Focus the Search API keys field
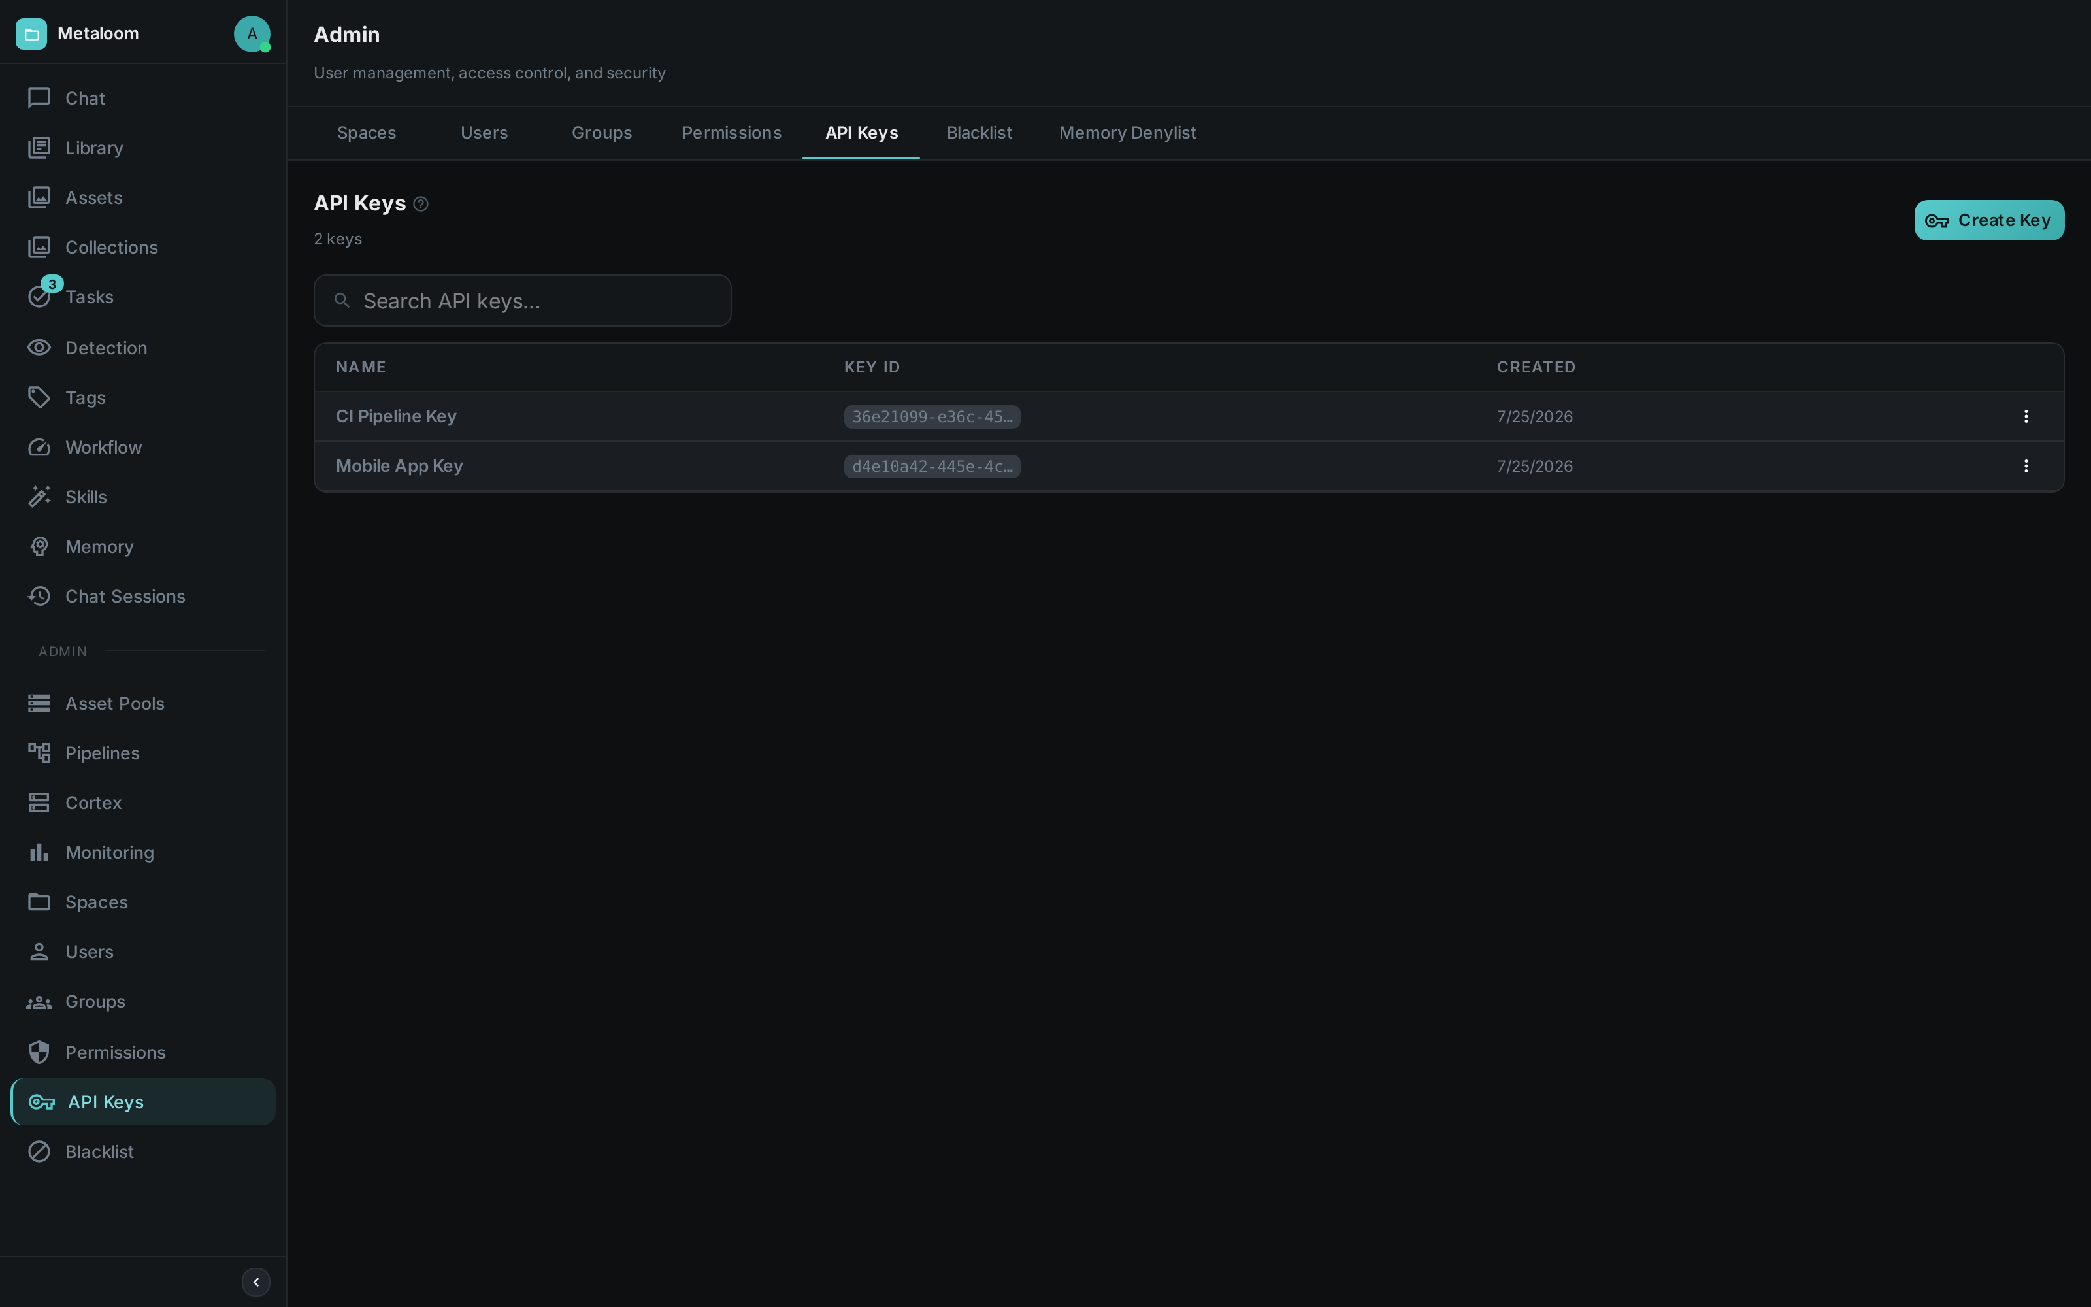2091x1307 pixels. point(522,301)
